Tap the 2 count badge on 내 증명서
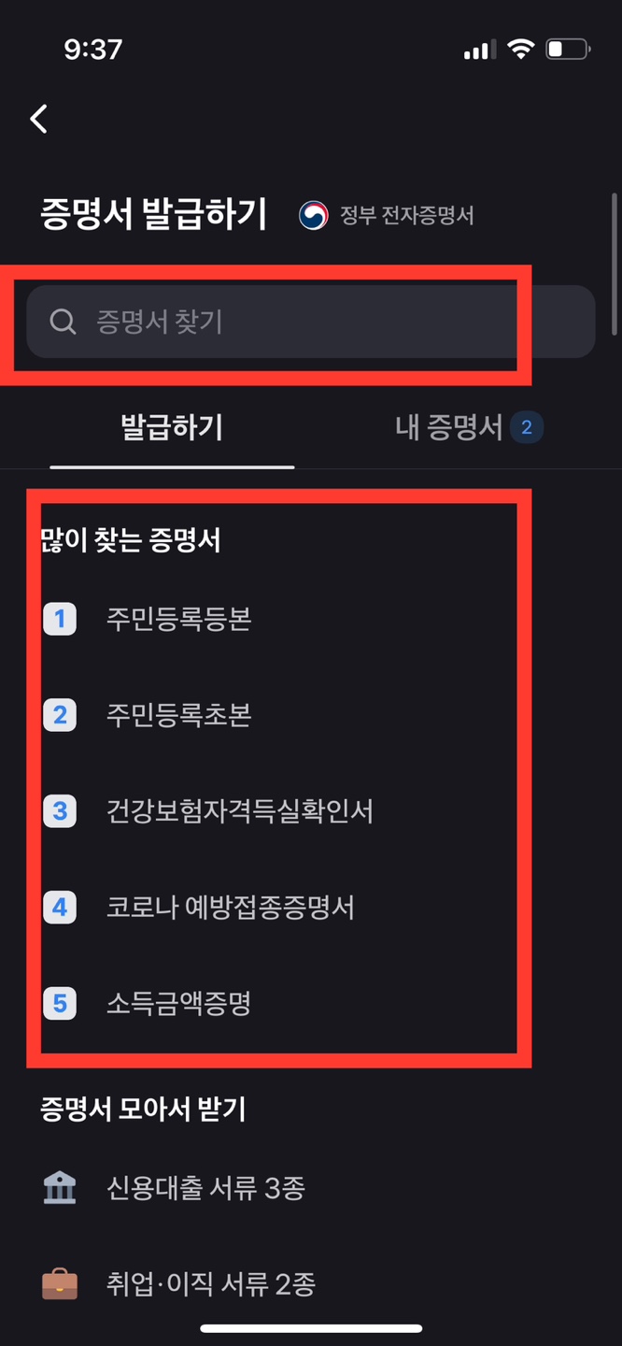622x1346 pixels. coord(526,427)
